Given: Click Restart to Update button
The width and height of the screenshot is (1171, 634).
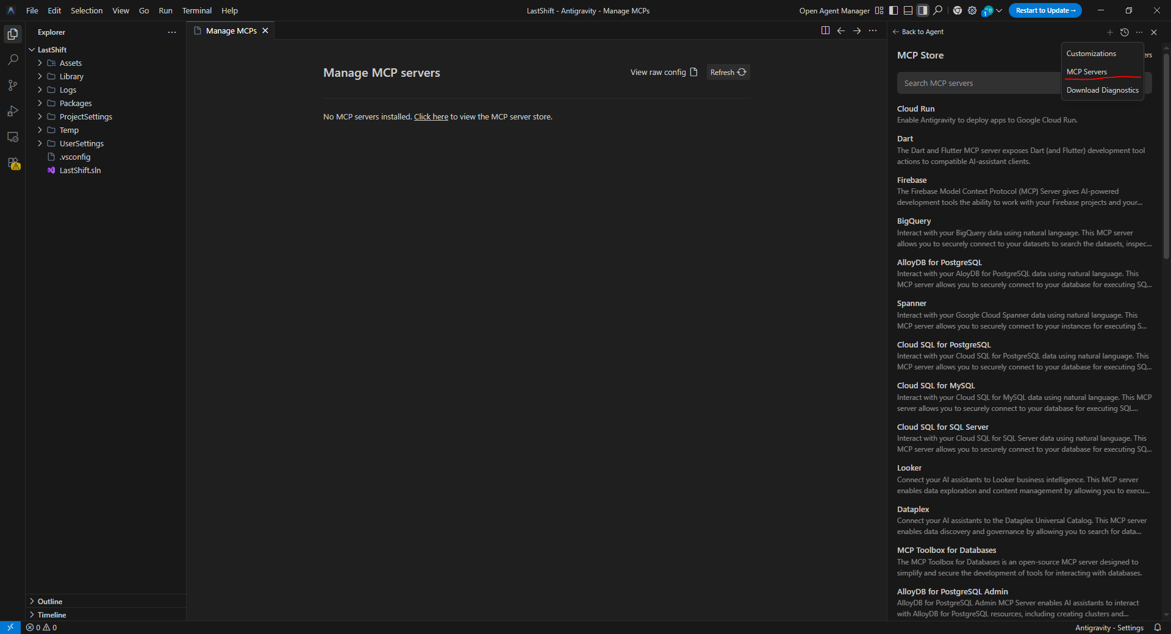Looking at the screenshot, I should tap(1045, 10).
